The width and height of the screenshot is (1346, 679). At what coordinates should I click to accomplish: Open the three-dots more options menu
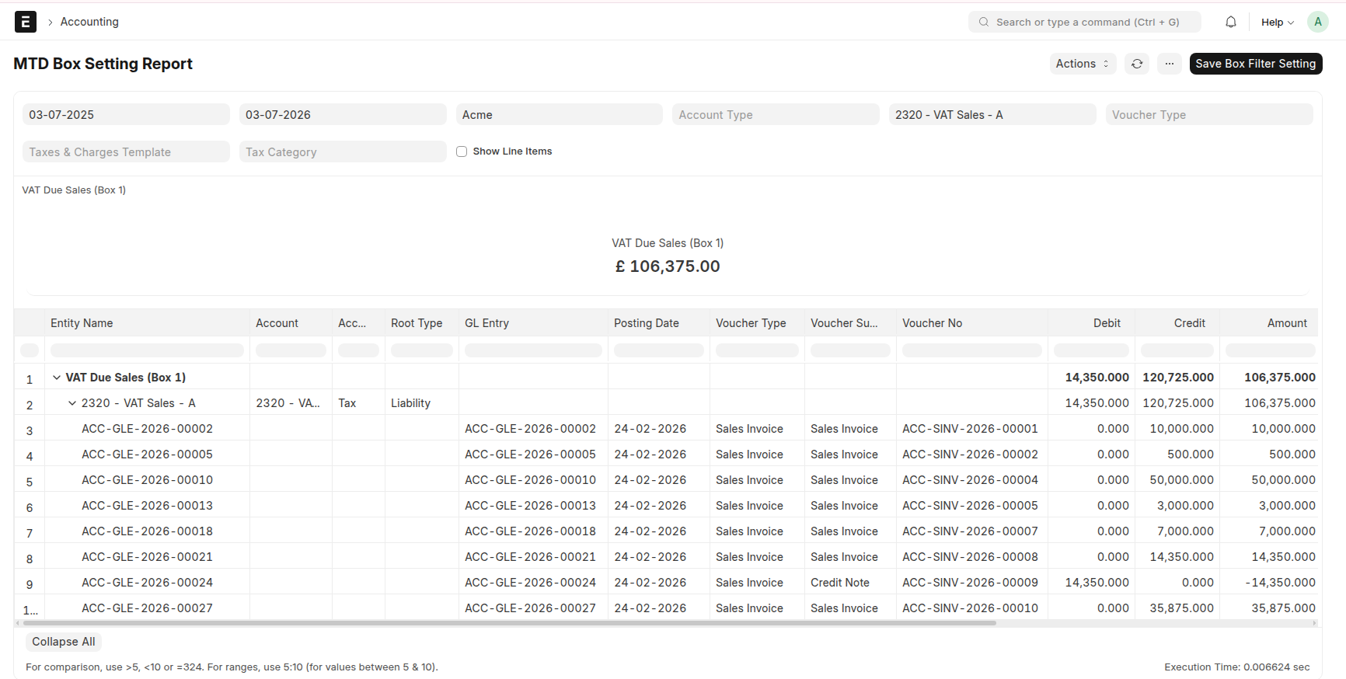point(1170,64)
